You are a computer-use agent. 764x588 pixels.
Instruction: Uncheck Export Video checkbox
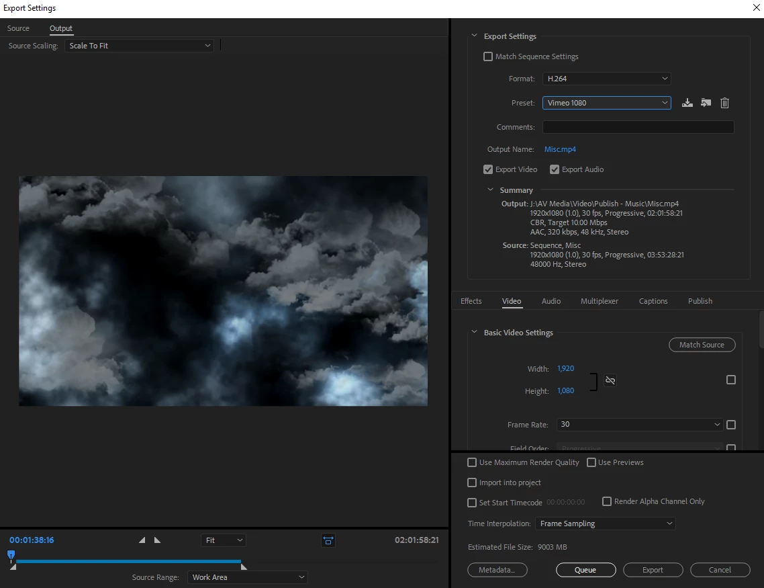tap(487, 169)
